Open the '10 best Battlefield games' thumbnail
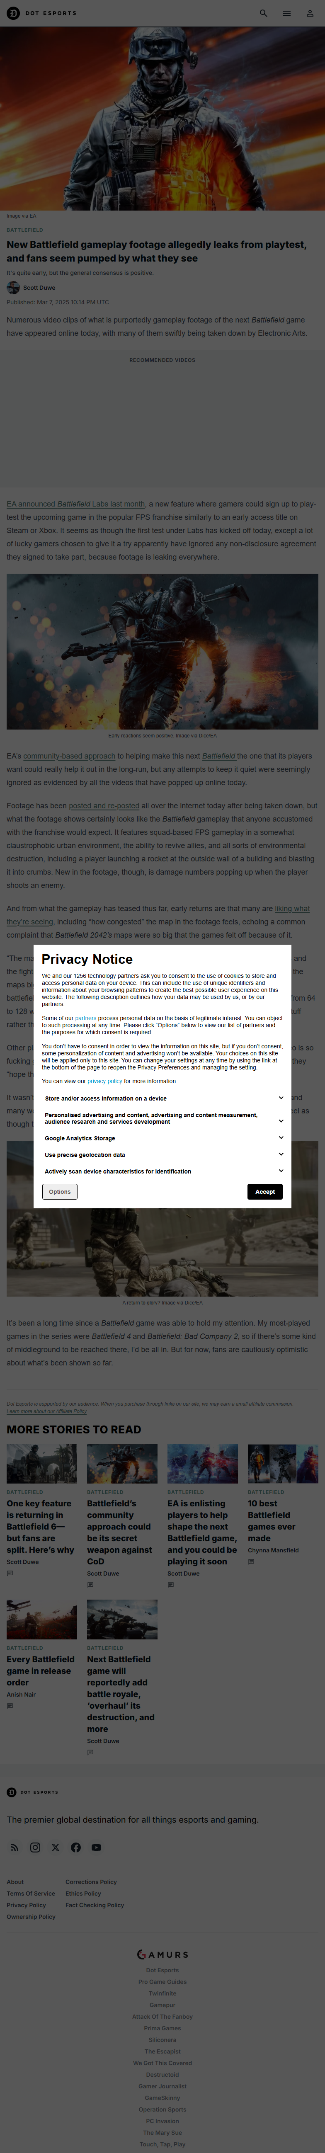The width and height of the screenshot is (325, 2153). (282, 1464)
